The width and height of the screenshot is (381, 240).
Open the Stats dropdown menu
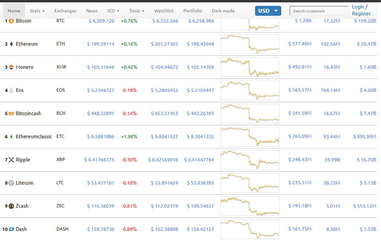[37, 11]
